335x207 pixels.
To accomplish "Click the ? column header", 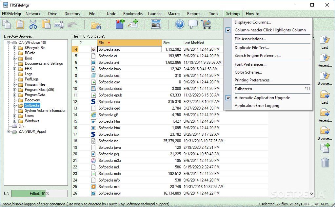I will click(81, 43).
